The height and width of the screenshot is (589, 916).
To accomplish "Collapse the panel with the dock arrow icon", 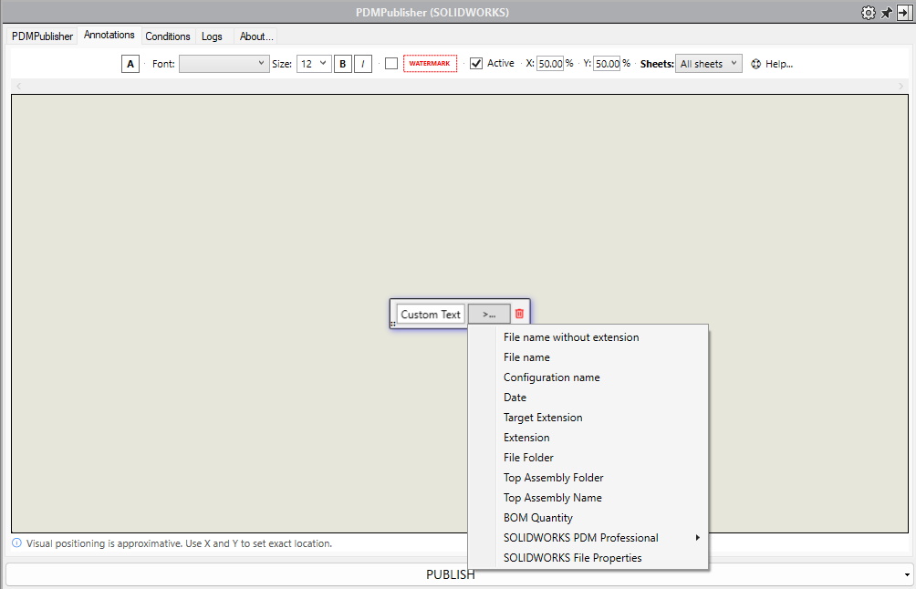I will (902, 12).
